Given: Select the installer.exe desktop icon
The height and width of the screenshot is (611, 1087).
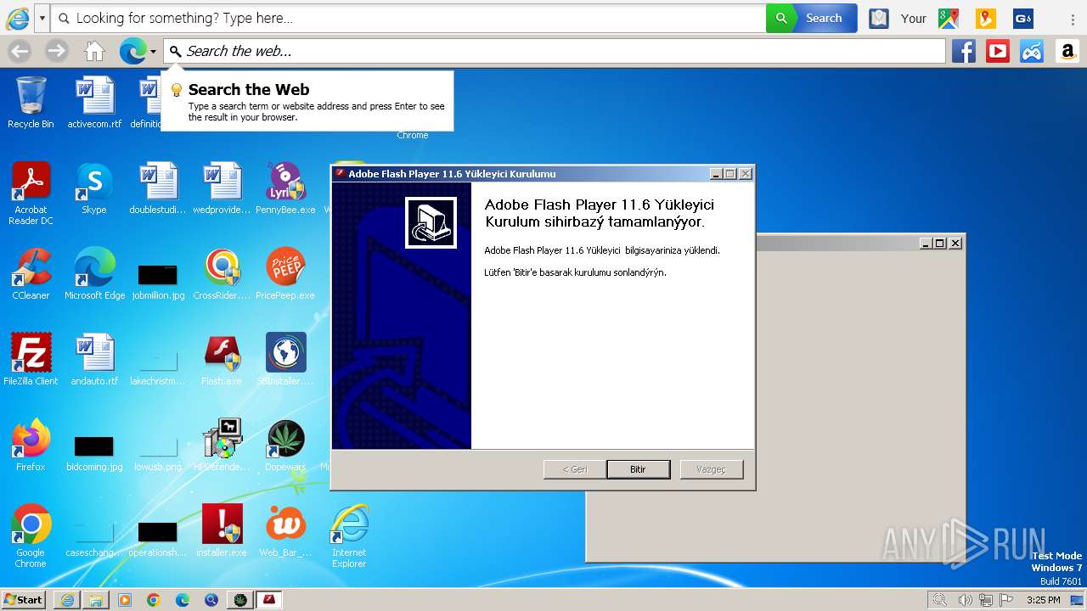Looking at the screenshot, I should point(222,531).
